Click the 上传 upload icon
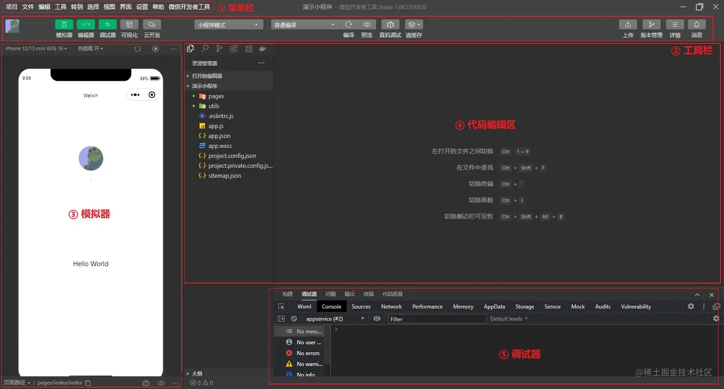 pyautogui.click(x=628, y=24)
